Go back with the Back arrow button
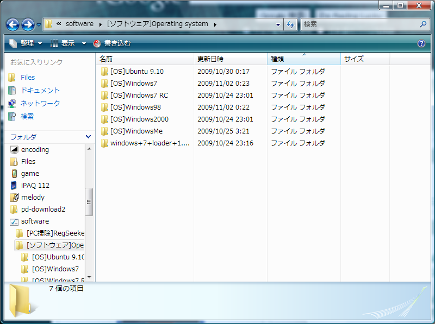This screenshot has height=324, width=435. (13, 24)
